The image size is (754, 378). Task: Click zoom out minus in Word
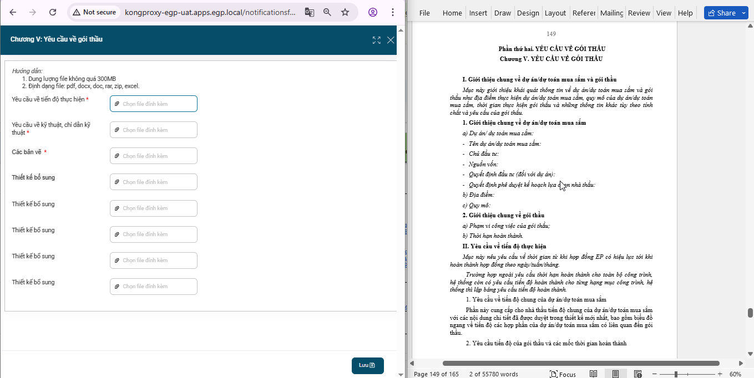click(655, 374)
